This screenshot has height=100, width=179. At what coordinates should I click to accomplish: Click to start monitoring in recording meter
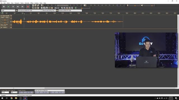[63, 5]
